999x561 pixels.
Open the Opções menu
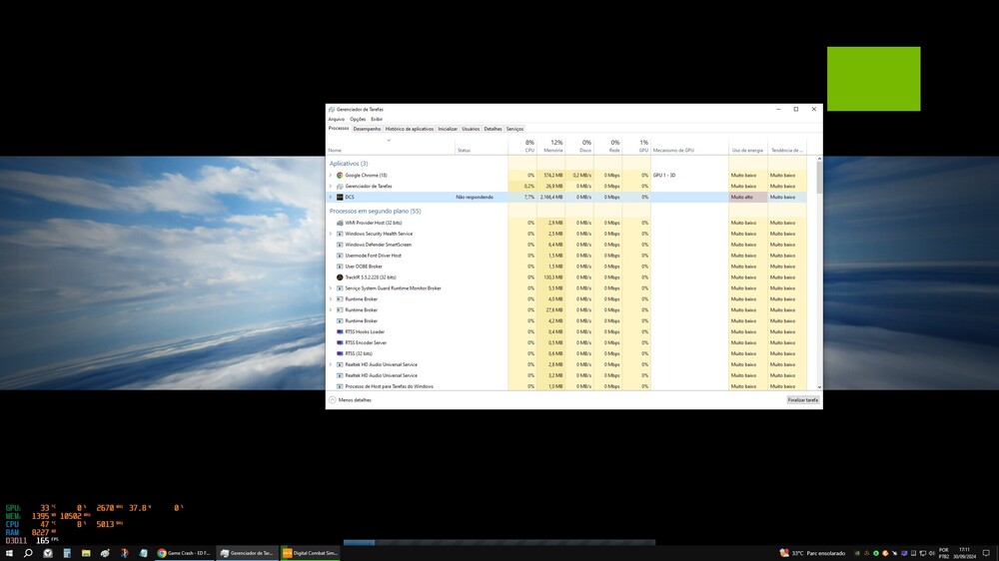358,119
